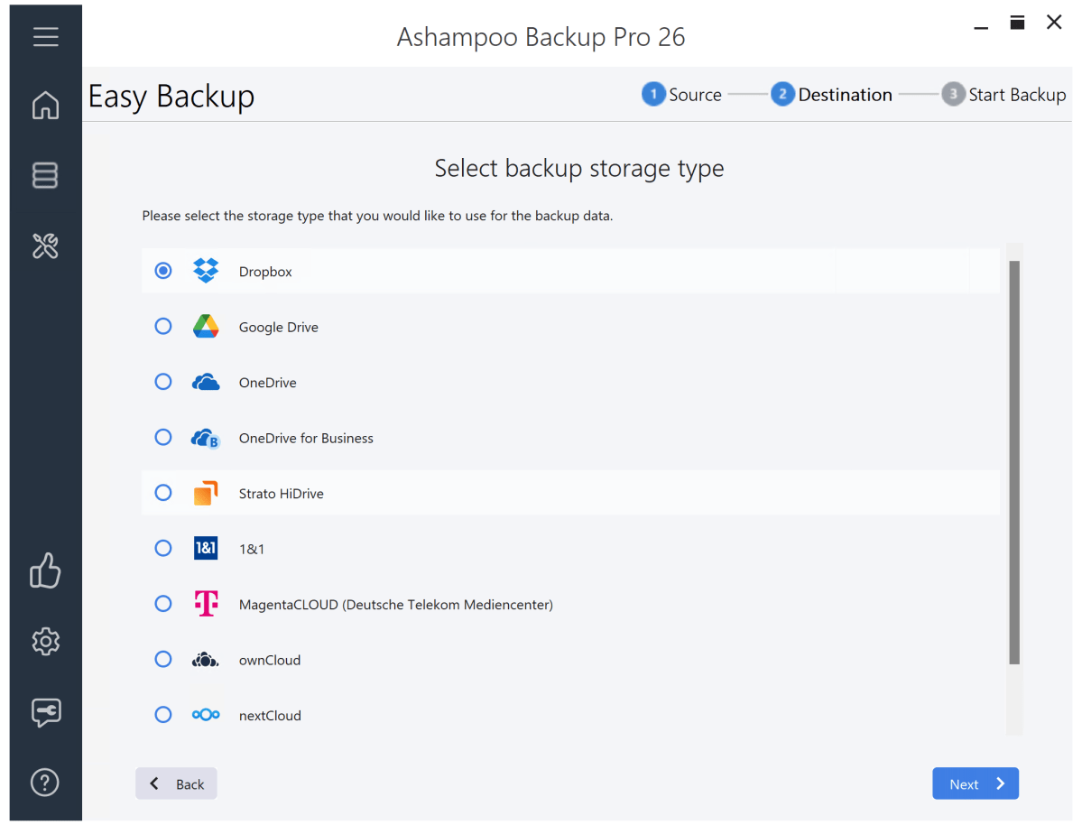
Task: Choose ownCloud storage type
Action: point(163,659)
